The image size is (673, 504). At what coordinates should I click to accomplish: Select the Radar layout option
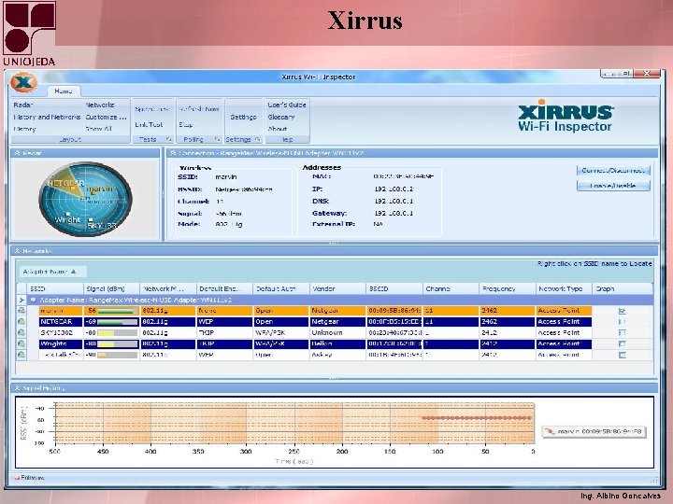(23, 105)
